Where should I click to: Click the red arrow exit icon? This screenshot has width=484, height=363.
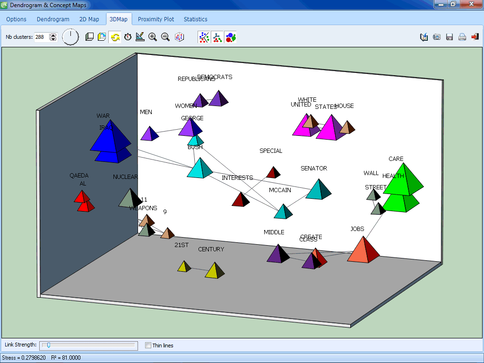(x=475, y=37)
